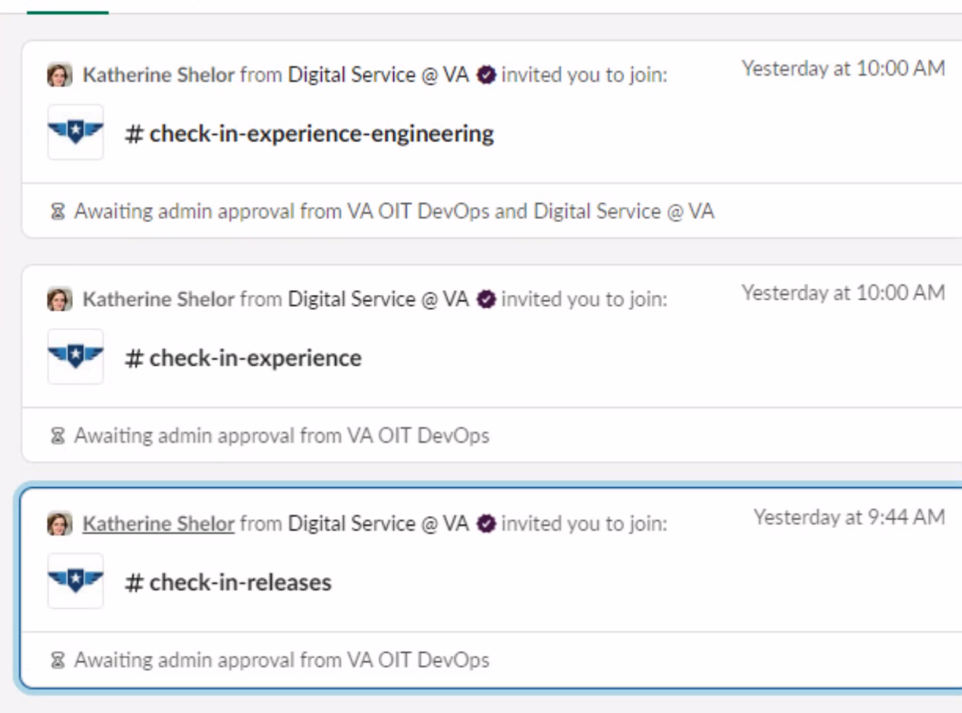The height and width of the screenshot is (713, 962).
Task: Click the verified badge on the second invitation
Action: [x=485, y=299]
